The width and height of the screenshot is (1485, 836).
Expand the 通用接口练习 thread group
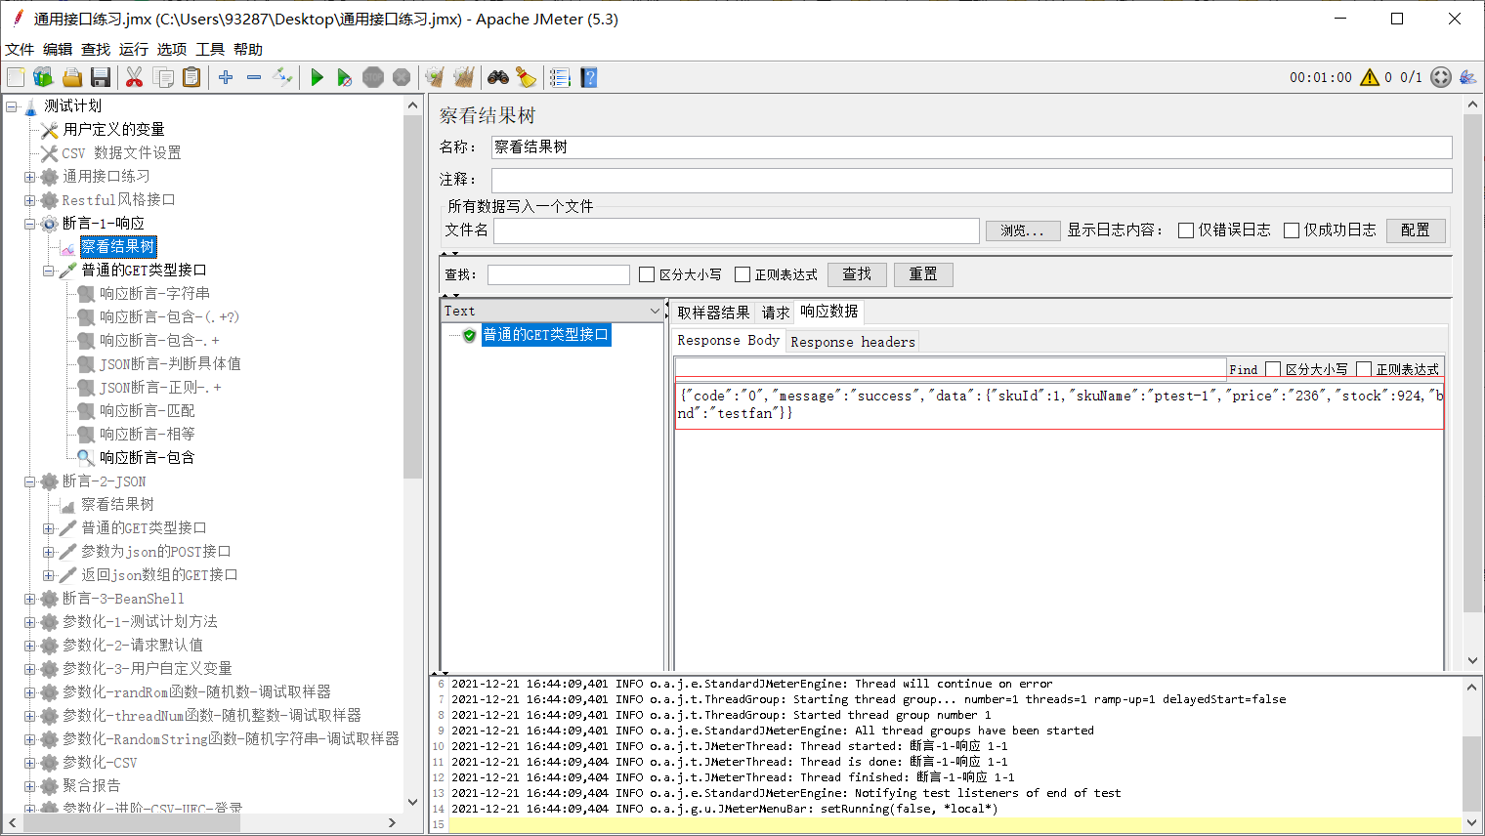tap(29, 177)
